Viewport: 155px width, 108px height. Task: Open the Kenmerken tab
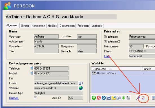click(38, 26)
